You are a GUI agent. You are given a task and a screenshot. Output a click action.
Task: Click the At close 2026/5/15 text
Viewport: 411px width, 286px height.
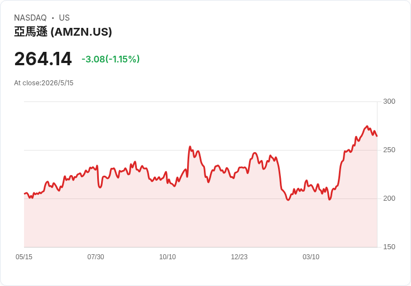[x=44, y=83]
